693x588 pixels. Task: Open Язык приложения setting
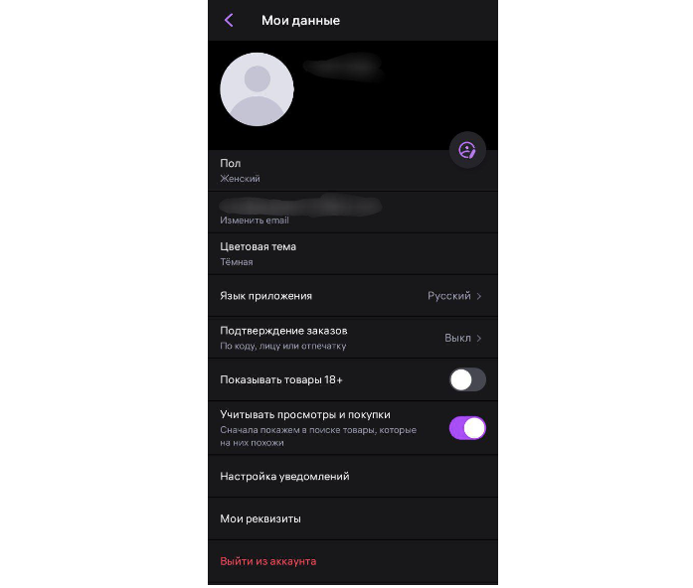tap(353, 296)
